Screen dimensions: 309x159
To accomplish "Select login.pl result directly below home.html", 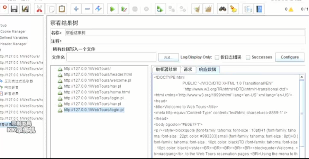I will click(94, 98).
